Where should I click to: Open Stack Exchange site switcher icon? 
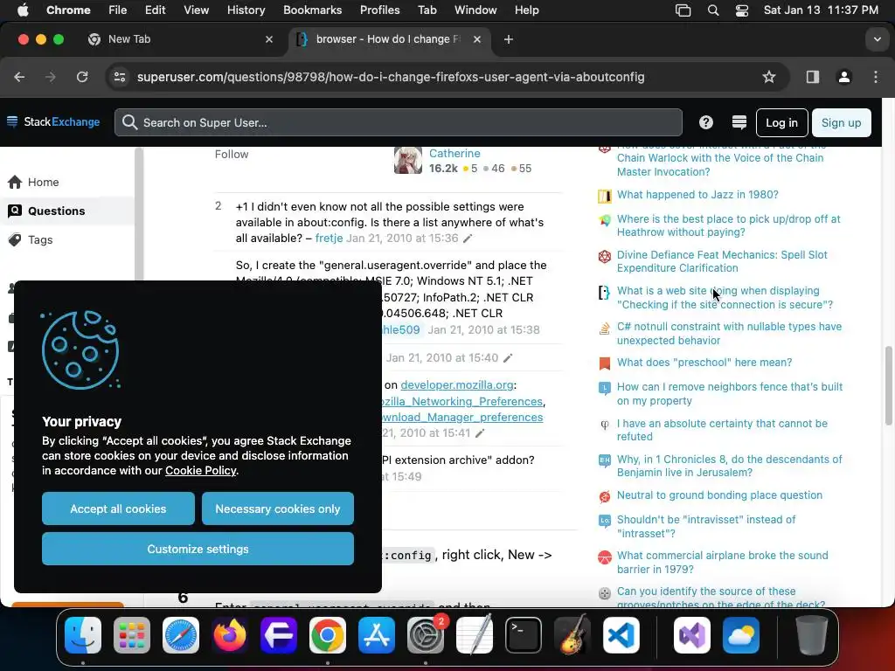[739, 122]
